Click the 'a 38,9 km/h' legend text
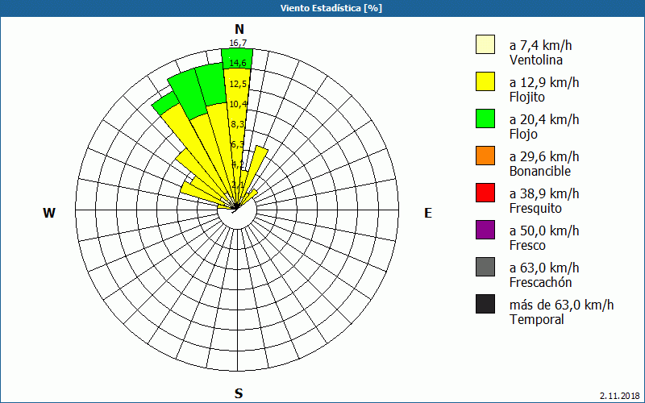Viewport: 645px width, 403px height. tap(544, 193)
